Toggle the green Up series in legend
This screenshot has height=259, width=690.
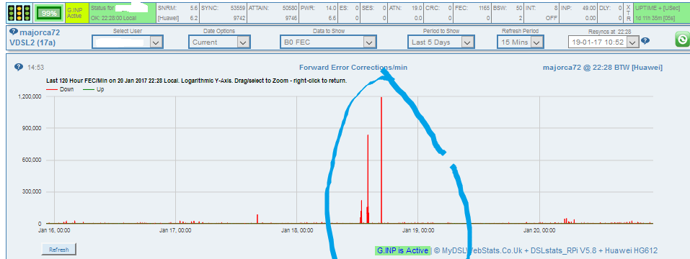[93, 89]
